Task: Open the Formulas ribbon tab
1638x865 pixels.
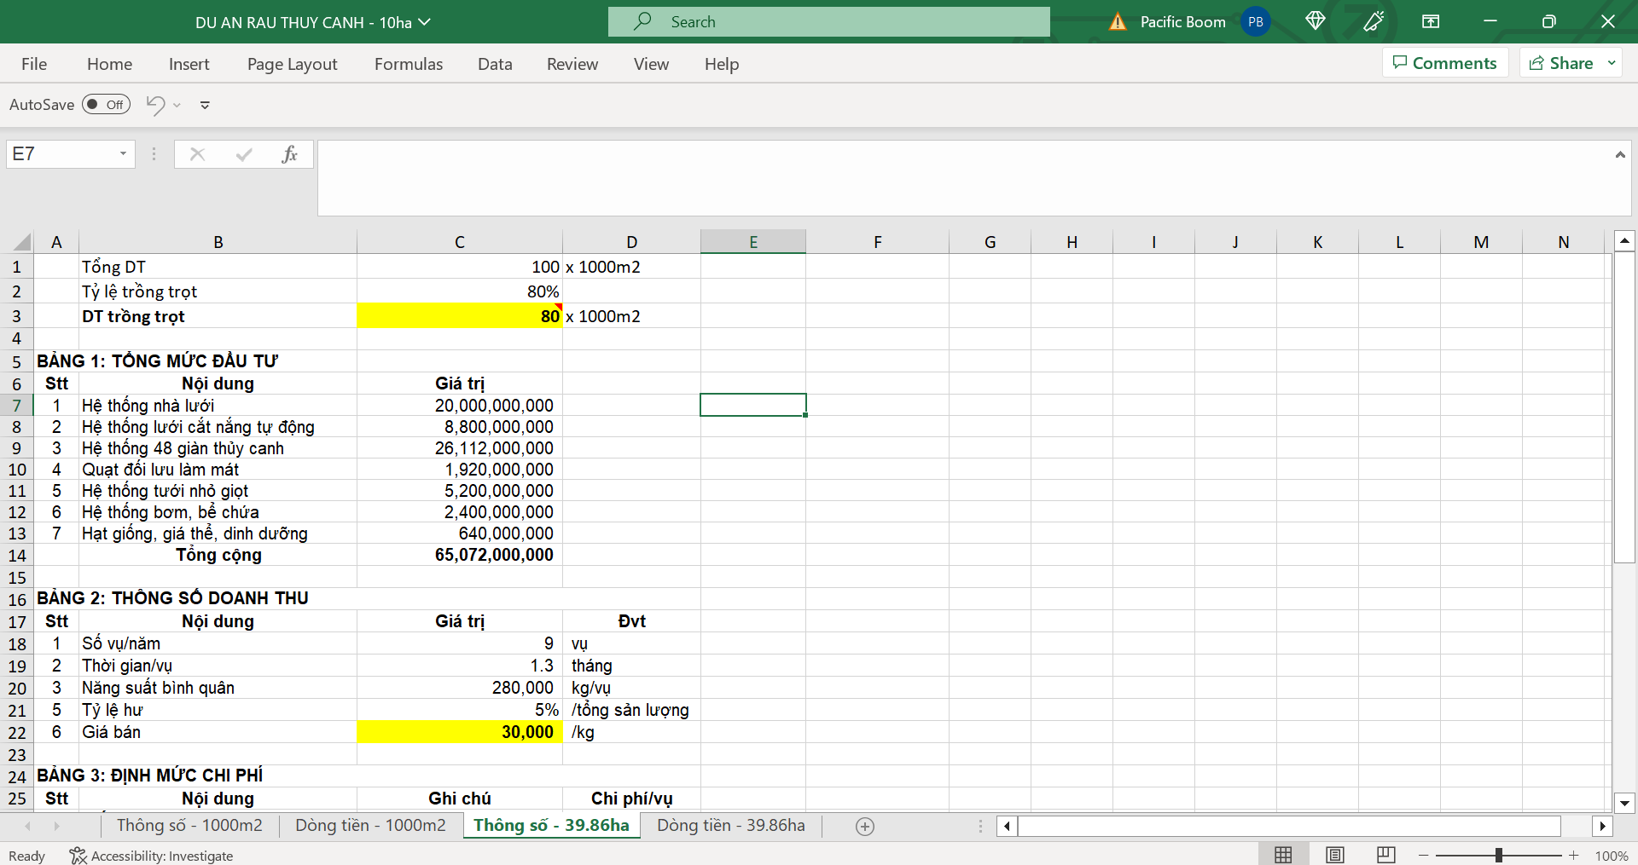Action: point(409,64)
